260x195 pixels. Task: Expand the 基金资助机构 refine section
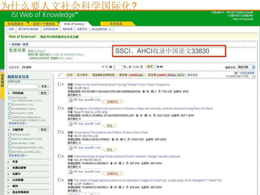[x=9, y=192]
